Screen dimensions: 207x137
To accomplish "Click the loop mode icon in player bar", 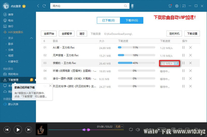I will coord(131,130).
